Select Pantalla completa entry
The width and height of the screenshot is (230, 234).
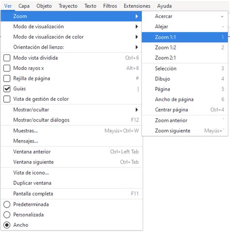click(71, 194)
